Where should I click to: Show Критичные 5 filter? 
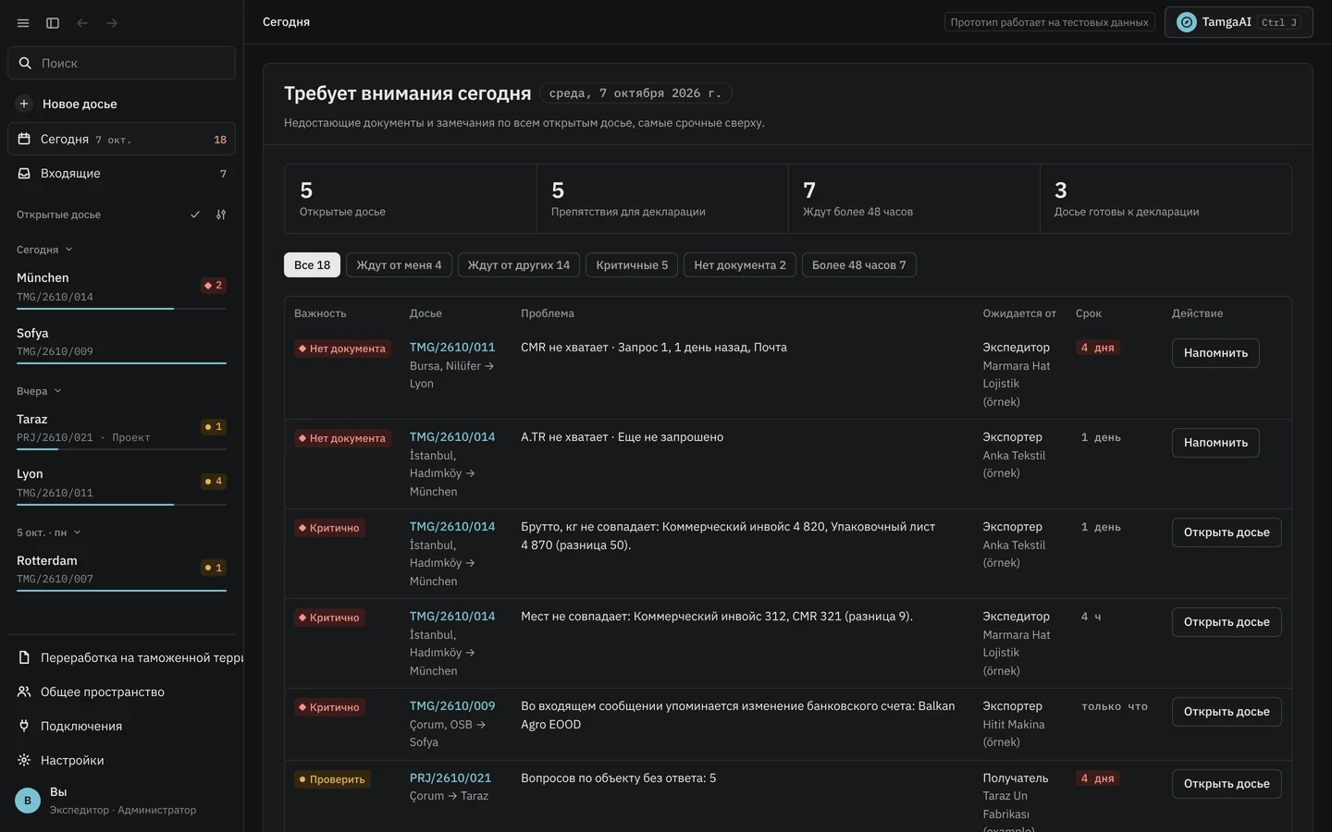632,265
